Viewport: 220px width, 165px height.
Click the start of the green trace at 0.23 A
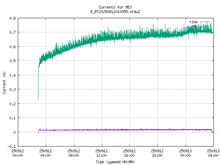[x=38, y=99]
